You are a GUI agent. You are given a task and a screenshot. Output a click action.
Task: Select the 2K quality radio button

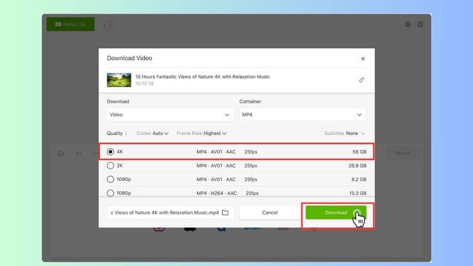[x=110, y=165]
